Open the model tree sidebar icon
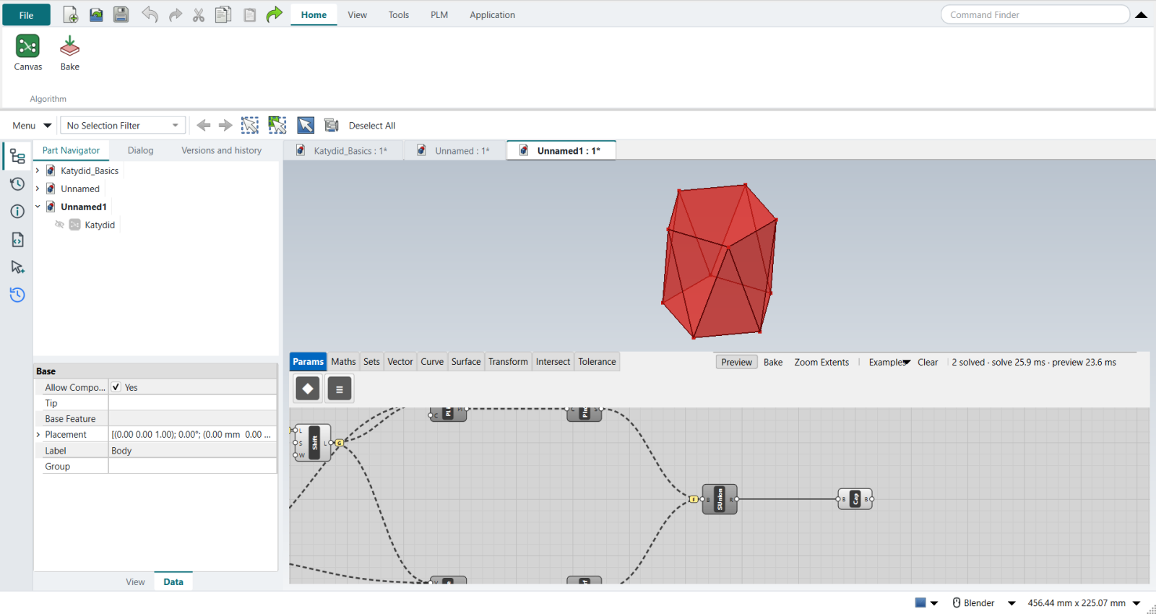The image size is (1156, 614). click(x=17, y=157)
